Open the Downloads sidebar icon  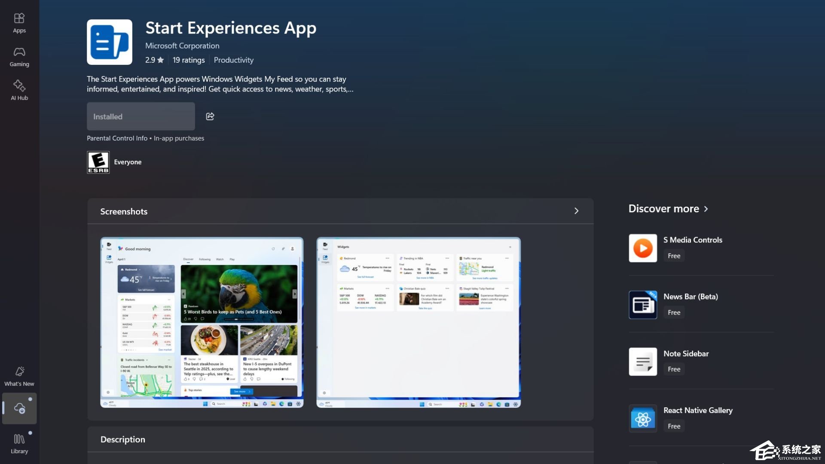(x=19, y=408)
